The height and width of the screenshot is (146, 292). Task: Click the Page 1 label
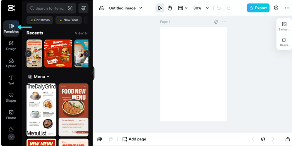165,22
